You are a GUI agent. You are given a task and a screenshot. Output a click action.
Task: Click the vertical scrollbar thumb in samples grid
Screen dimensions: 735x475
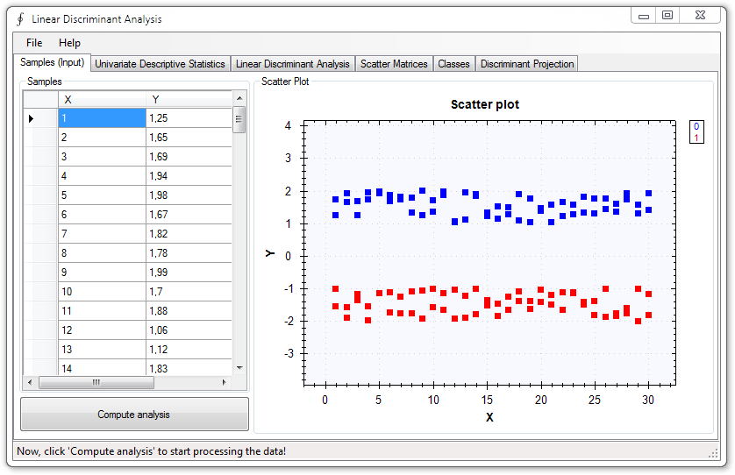239,119
